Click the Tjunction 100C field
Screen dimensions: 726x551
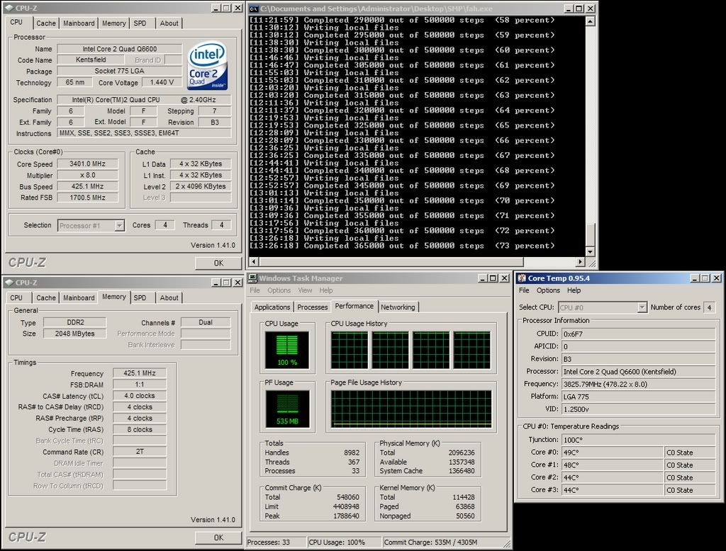pos(639,440)
